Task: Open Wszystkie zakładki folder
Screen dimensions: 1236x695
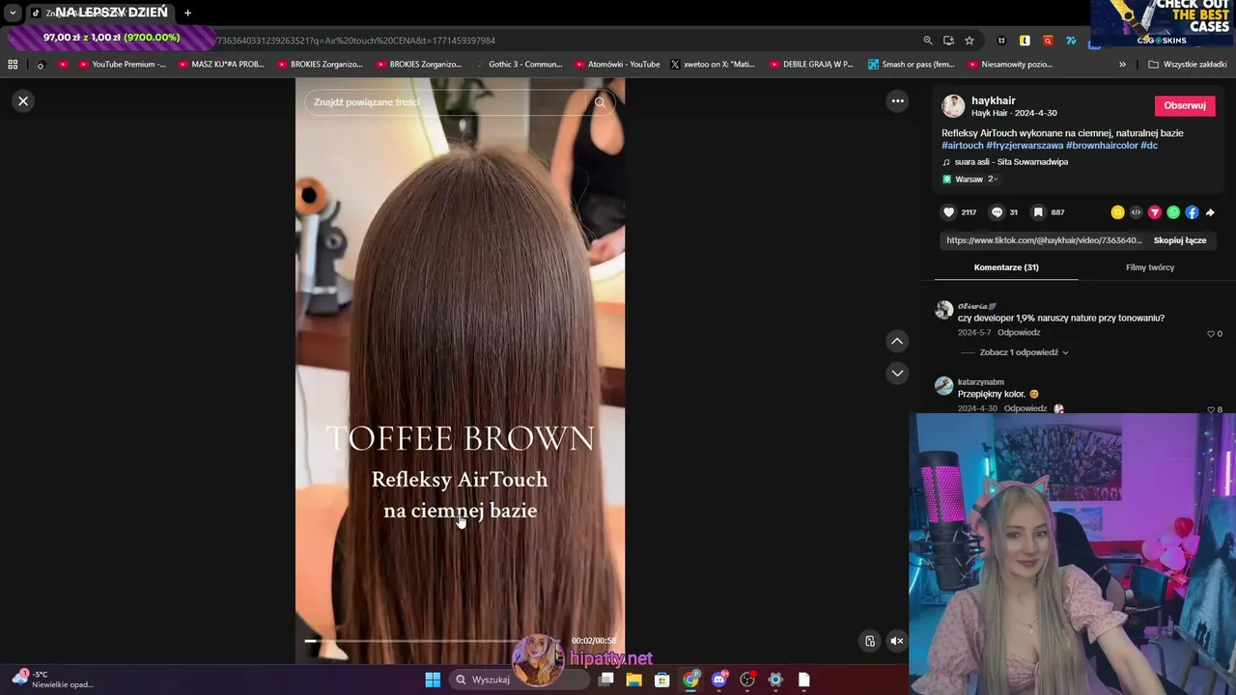Action: [x=1187, y=65]
